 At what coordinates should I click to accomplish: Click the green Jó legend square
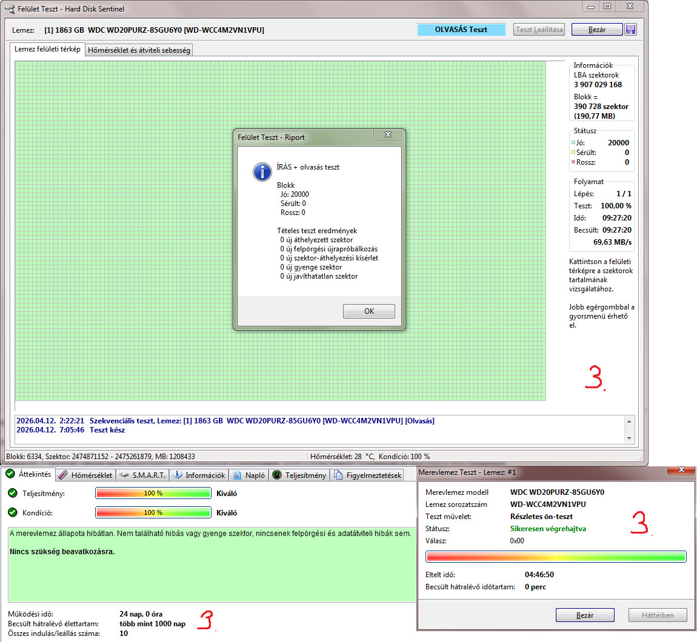pos(573,142)
